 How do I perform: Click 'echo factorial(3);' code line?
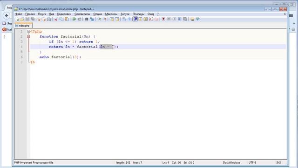(60, 57)
